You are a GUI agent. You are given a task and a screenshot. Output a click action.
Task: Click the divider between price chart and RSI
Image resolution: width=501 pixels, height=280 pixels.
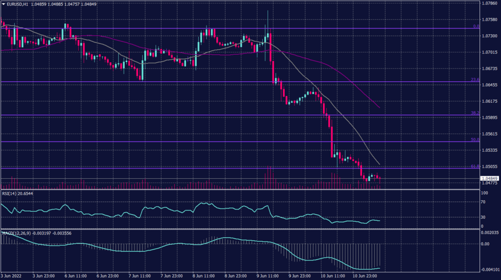click(240, 189)
